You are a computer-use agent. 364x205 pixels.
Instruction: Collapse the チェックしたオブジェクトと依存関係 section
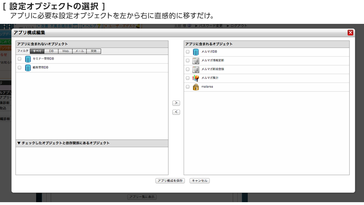tap(19, 143)
